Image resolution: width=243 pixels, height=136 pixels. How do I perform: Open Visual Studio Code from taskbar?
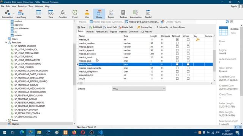100,133
